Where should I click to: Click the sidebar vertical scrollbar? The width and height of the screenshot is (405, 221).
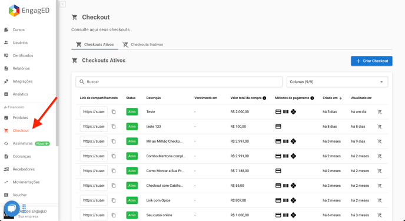(57, 72)
